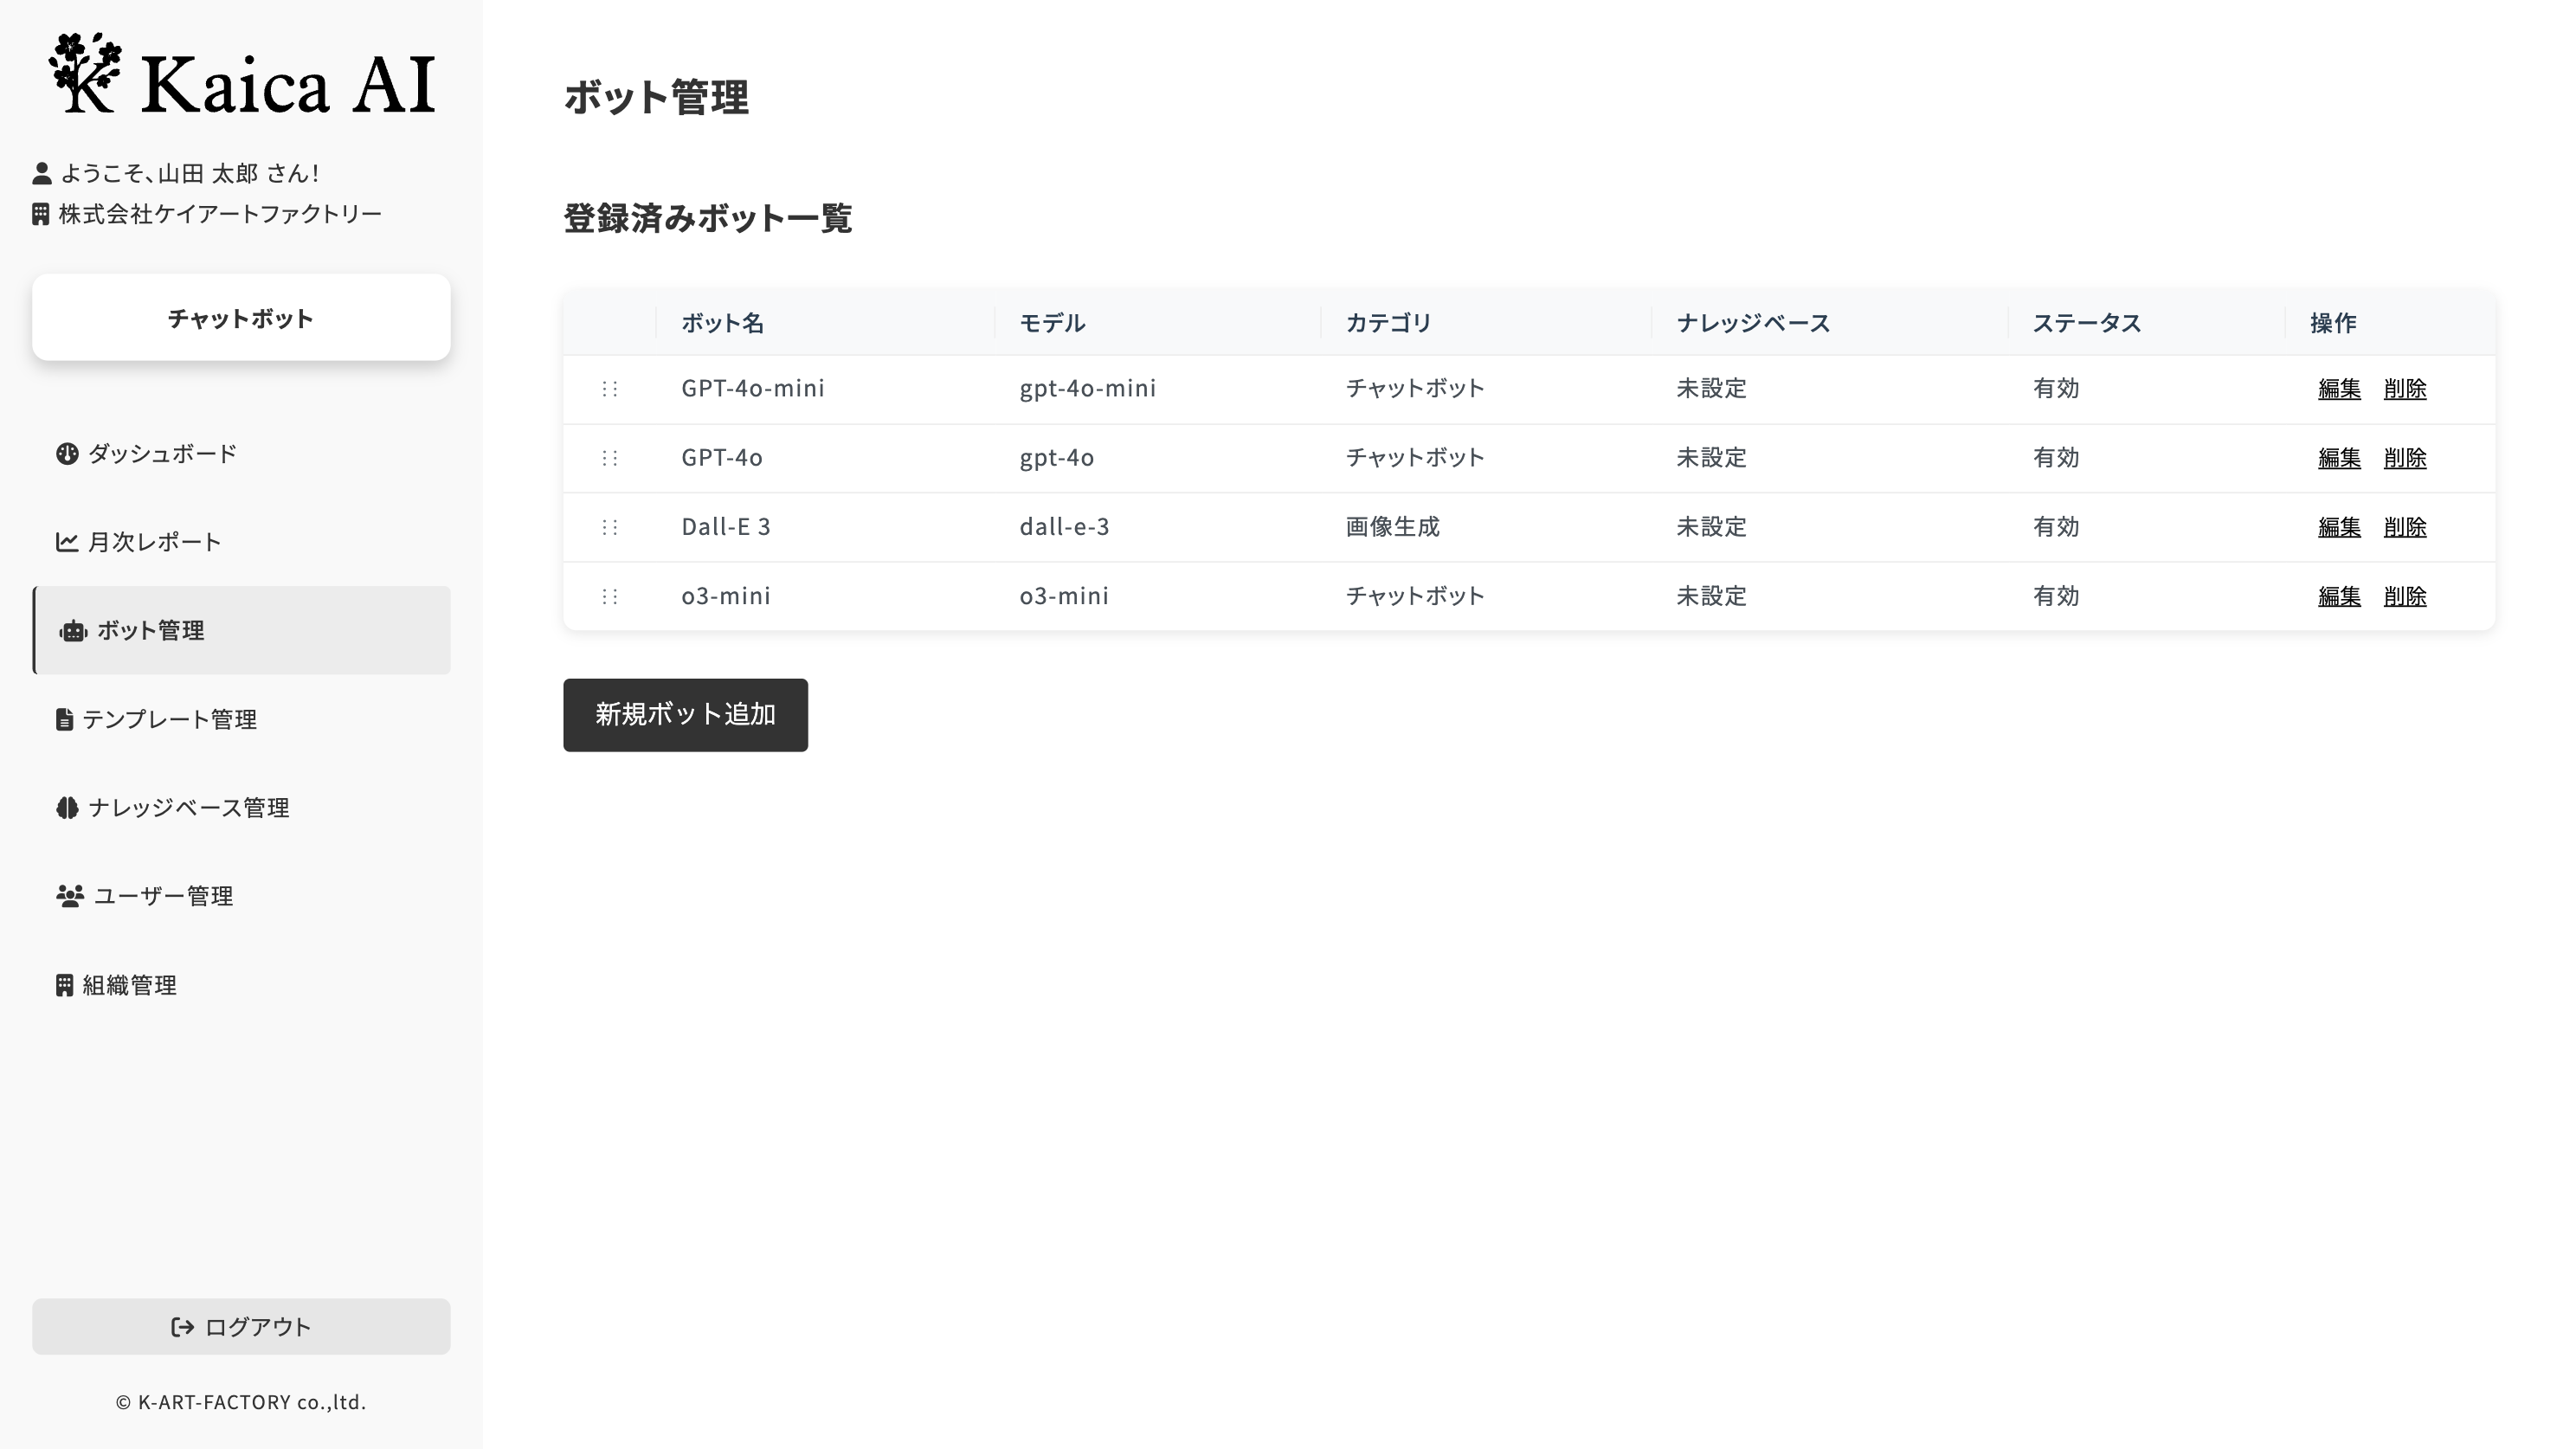Screen dimensions: 2576x1449
Task: Delete the GPT-4o-mini bot
Action: tap(2405, 389)
